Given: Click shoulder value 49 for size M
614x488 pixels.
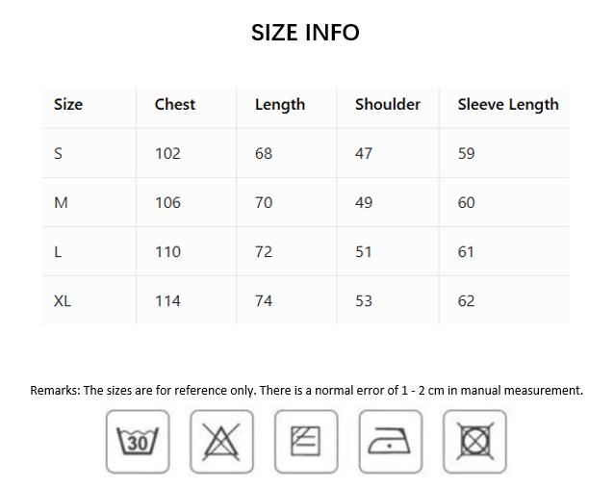Looking at the screenshot, I should 364,202.
